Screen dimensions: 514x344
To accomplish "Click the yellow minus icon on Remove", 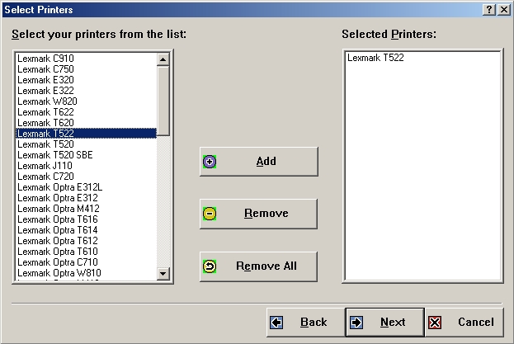I will coord(210,214).
